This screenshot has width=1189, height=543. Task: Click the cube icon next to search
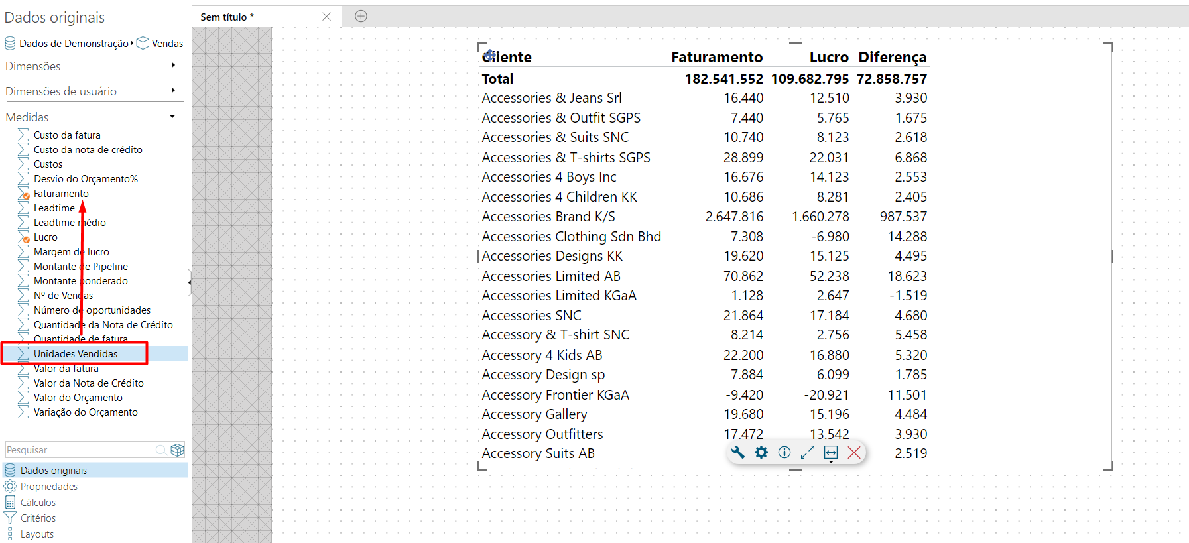tap(177, 450)
